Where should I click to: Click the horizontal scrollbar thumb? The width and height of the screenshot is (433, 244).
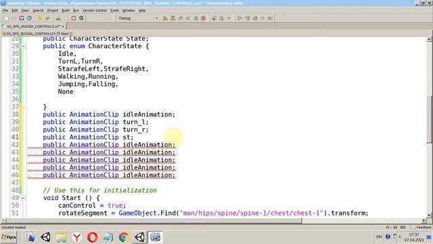(x=154, y=221)
